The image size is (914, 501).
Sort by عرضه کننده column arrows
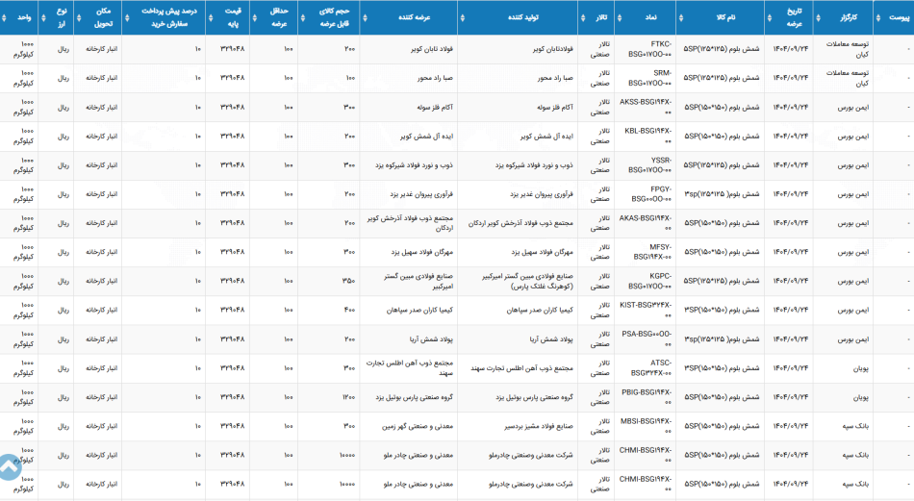[x=365, y=17]
